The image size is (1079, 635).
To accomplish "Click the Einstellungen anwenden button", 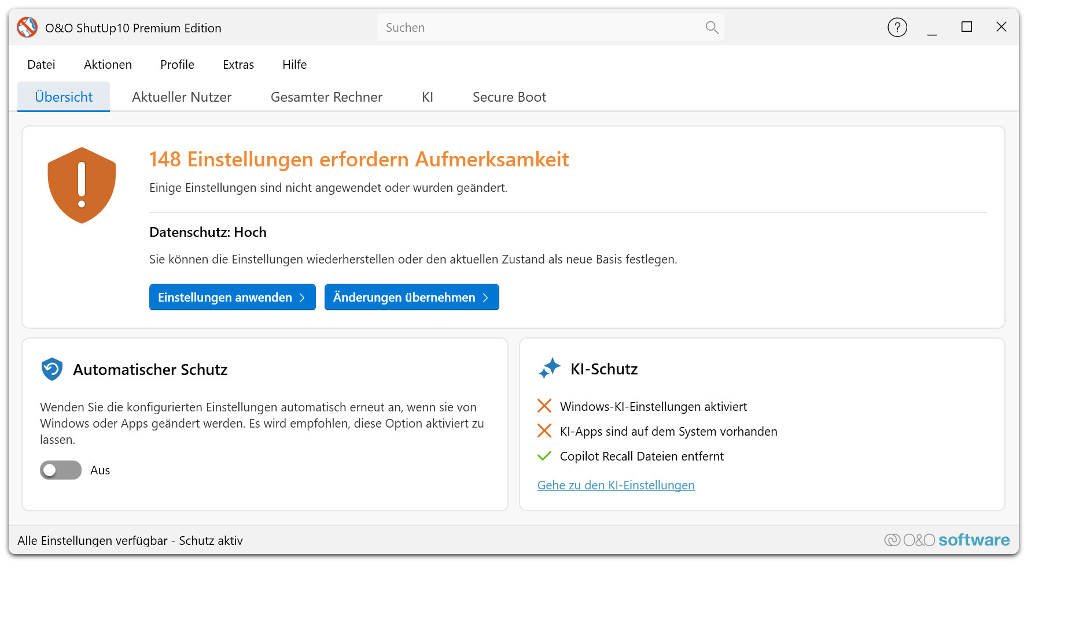I will point(233,297).
